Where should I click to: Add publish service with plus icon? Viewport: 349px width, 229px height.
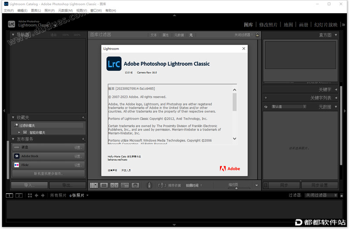(x=83, y=139)
